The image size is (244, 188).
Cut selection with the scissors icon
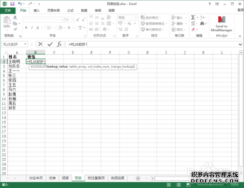click(x=15, y=18)
